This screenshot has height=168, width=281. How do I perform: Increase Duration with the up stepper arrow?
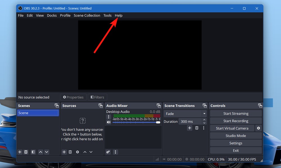click(x=204, y=120)
